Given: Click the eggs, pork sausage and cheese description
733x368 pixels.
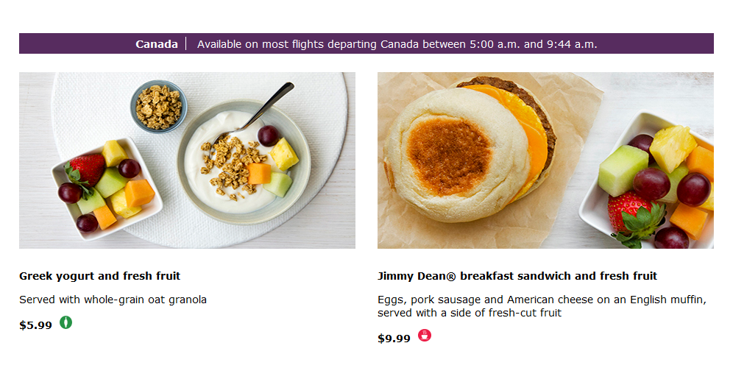Looking at the screenshot, I should [542, 306].
